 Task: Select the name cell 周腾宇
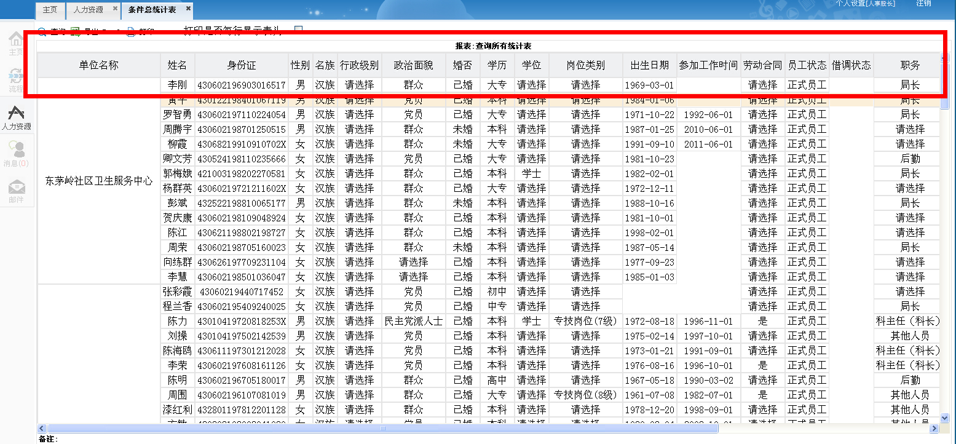[x=178, y=129]
